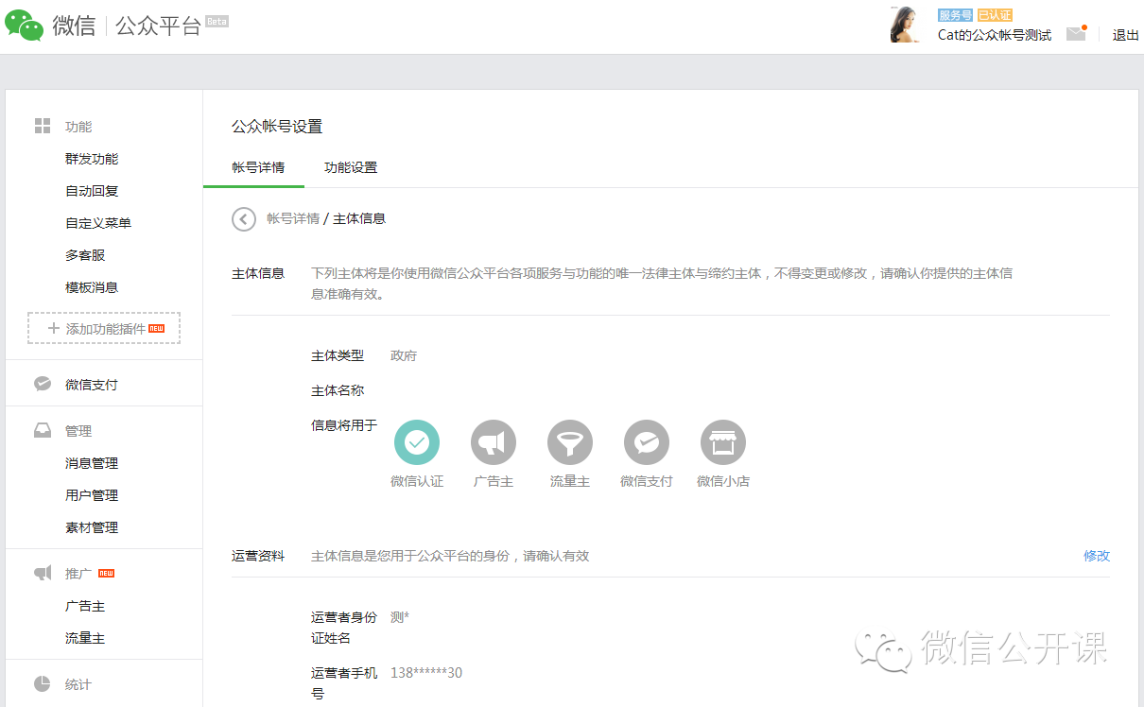Click the 统计 sidebar section header
The image size is (1144, 707).
pyautogui.click(x=78, y=684)
